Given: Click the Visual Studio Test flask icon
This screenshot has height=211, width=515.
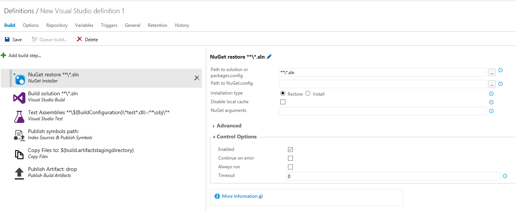Looking at the screenshot, I should coord(19,116).
